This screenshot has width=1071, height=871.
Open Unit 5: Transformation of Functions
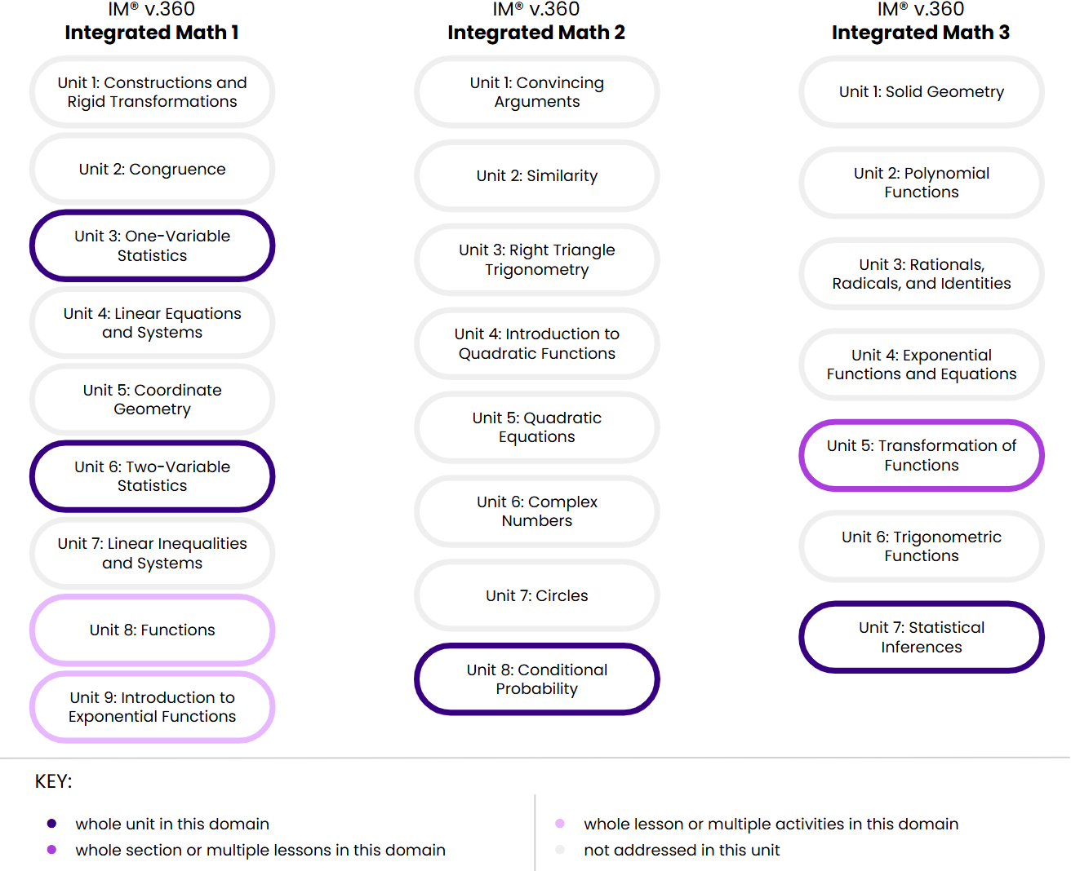(922, 455)
